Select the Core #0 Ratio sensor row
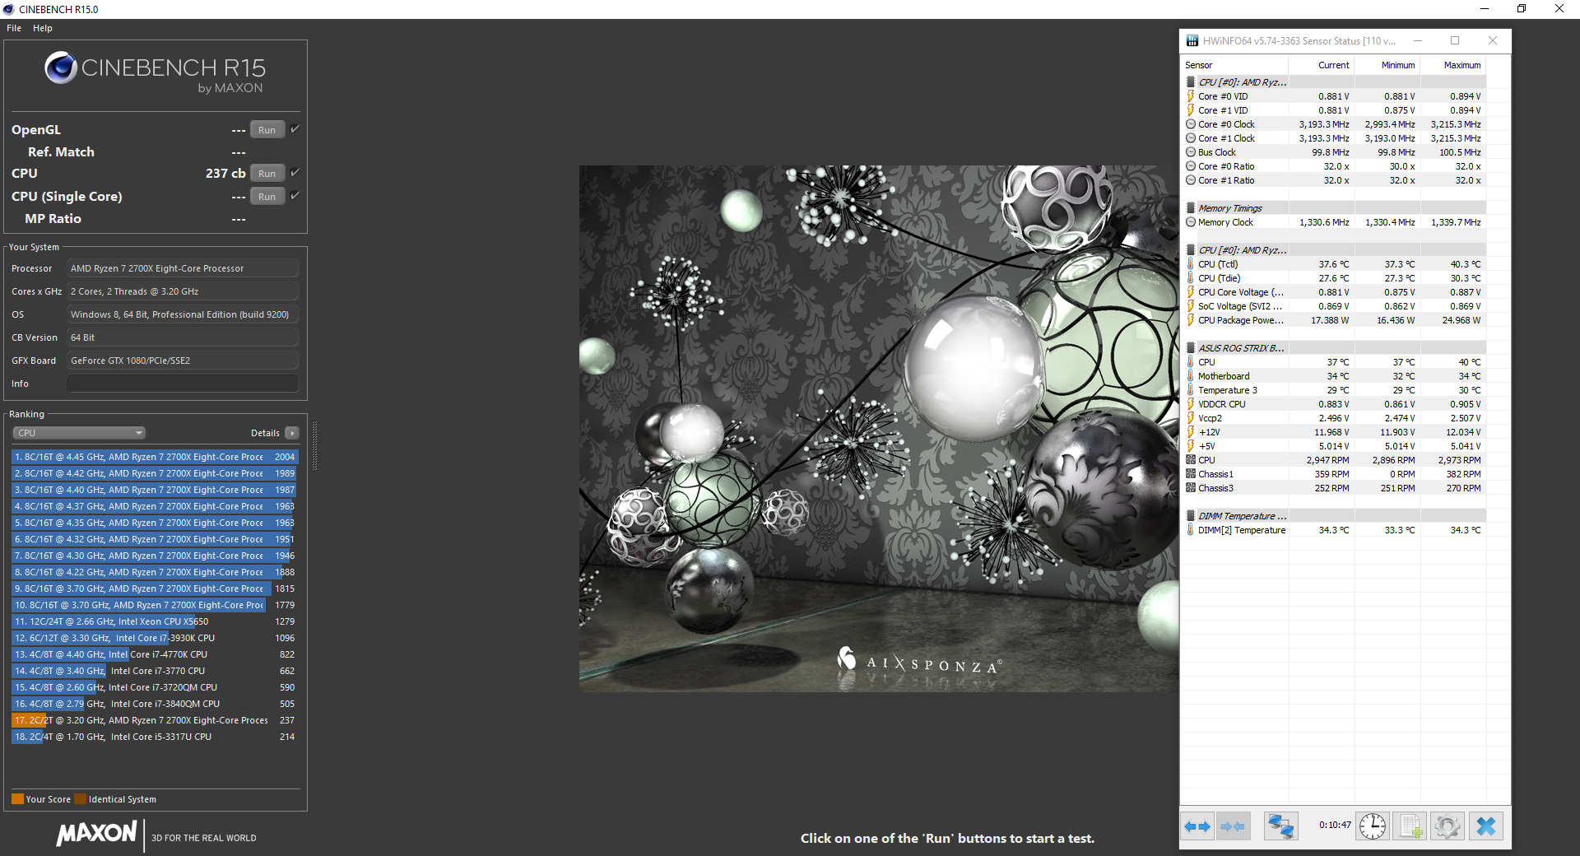The height and width of the screenshot is (856, 1580). click(x=1334, y=166)
